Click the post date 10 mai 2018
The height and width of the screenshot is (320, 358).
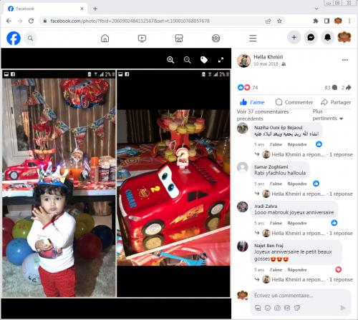pyautogui.click(x=266, y=64)
